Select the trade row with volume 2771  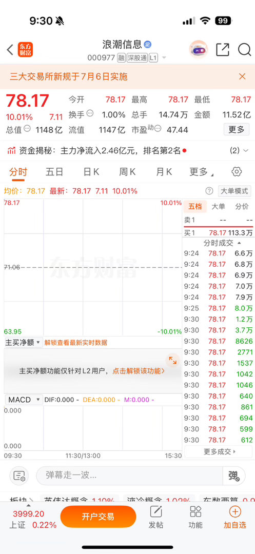(x=218, y=352)
